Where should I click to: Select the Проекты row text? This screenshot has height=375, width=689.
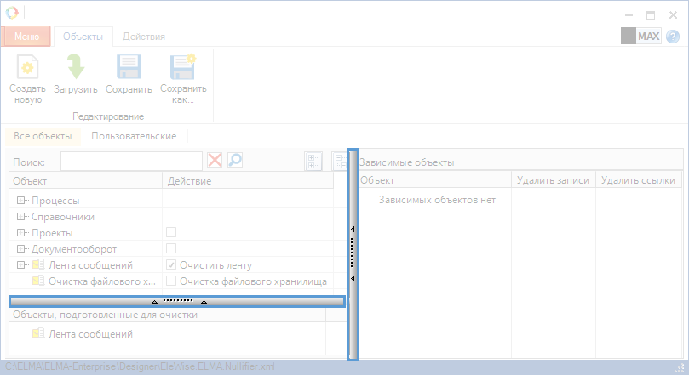(52, 233)
